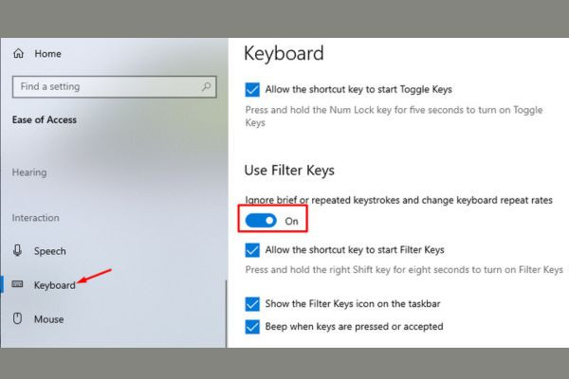
Task: Click the Ease of Access label
Action: [x=45, y=120]
